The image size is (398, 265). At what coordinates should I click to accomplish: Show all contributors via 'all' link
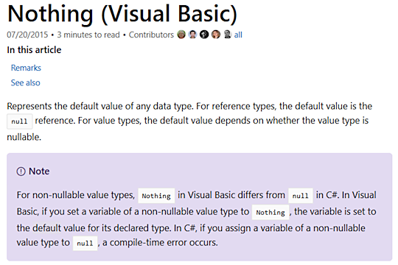pos(238,35)
